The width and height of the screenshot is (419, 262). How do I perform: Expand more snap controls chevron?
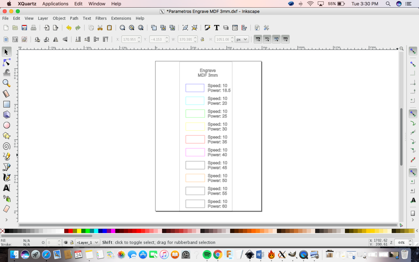pos(413,220)
